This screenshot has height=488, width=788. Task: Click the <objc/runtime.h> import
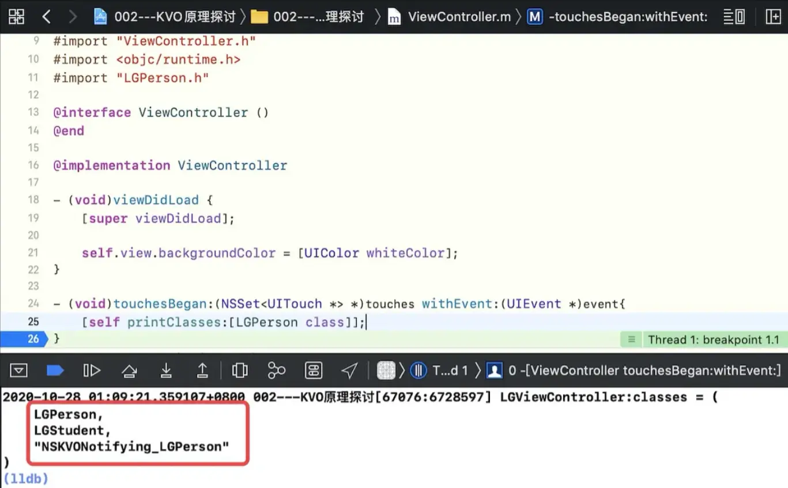pyautogui.click(x=178, y=59)
